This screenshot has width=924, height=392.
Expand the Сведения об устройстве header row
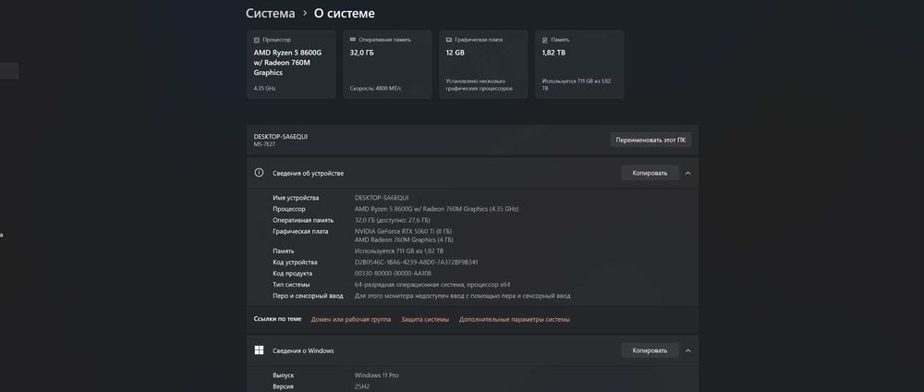click(472, 173)
